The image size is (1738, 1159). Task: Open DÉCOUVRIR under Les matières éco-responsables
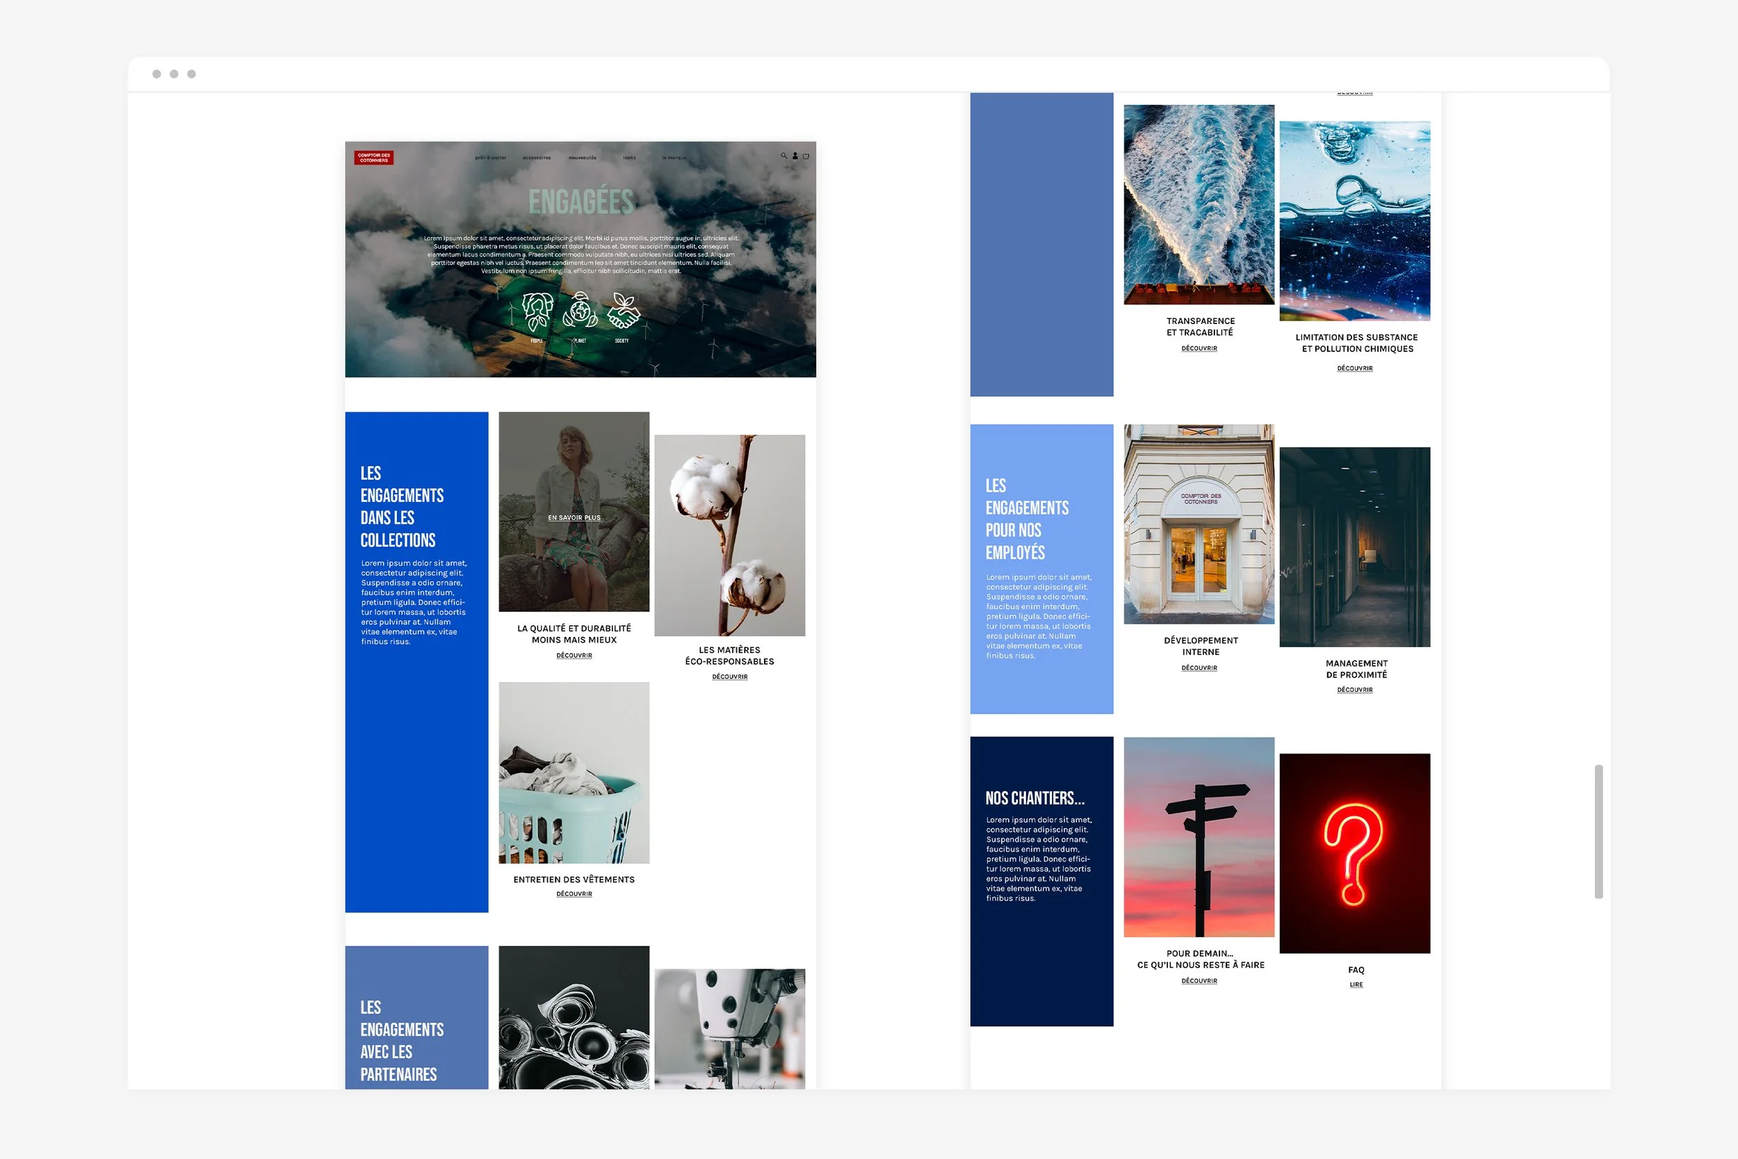pyautogui.click(x=729, y=676)
